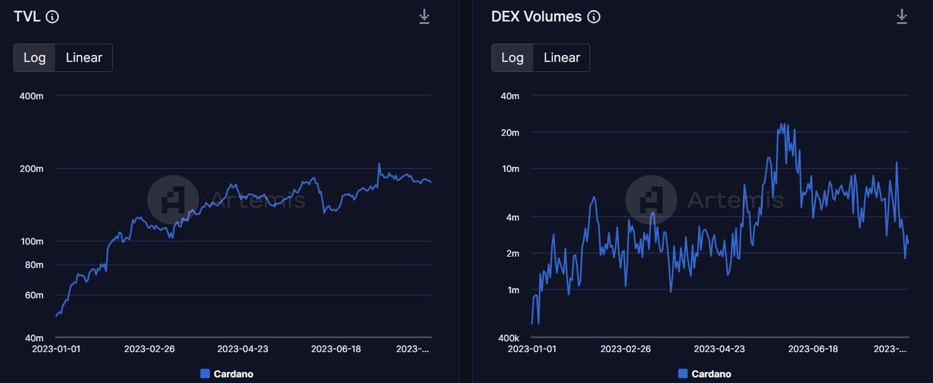Viewport: 933px width, 383px height.
Task: Select Log scale on TVL chart
Action: 34,58
